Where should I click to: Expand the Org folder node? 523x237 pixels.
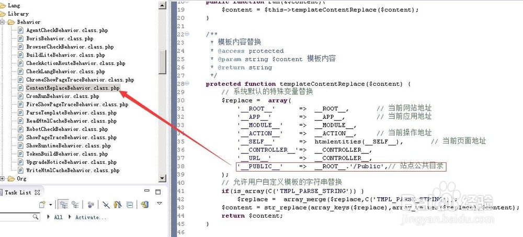[x=2, y=178]
